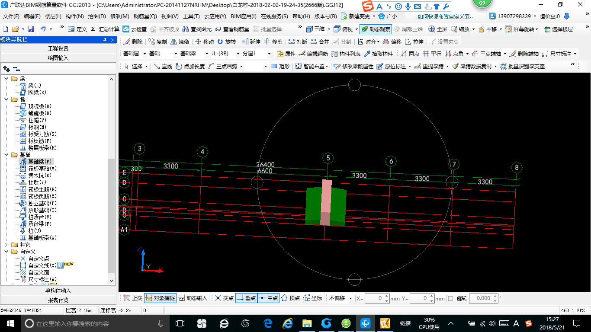Open the 工具(T) menu
Image resolution: width=591 pixels, height=332 pixels.
(191, 16)
